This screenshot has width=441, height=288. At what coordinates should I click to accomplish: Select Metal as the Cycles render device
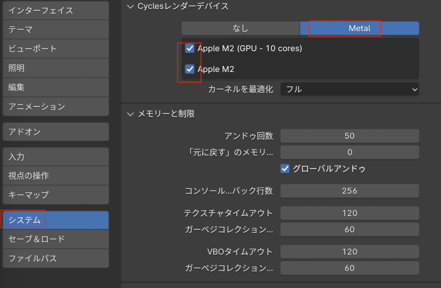click(359, 28)
